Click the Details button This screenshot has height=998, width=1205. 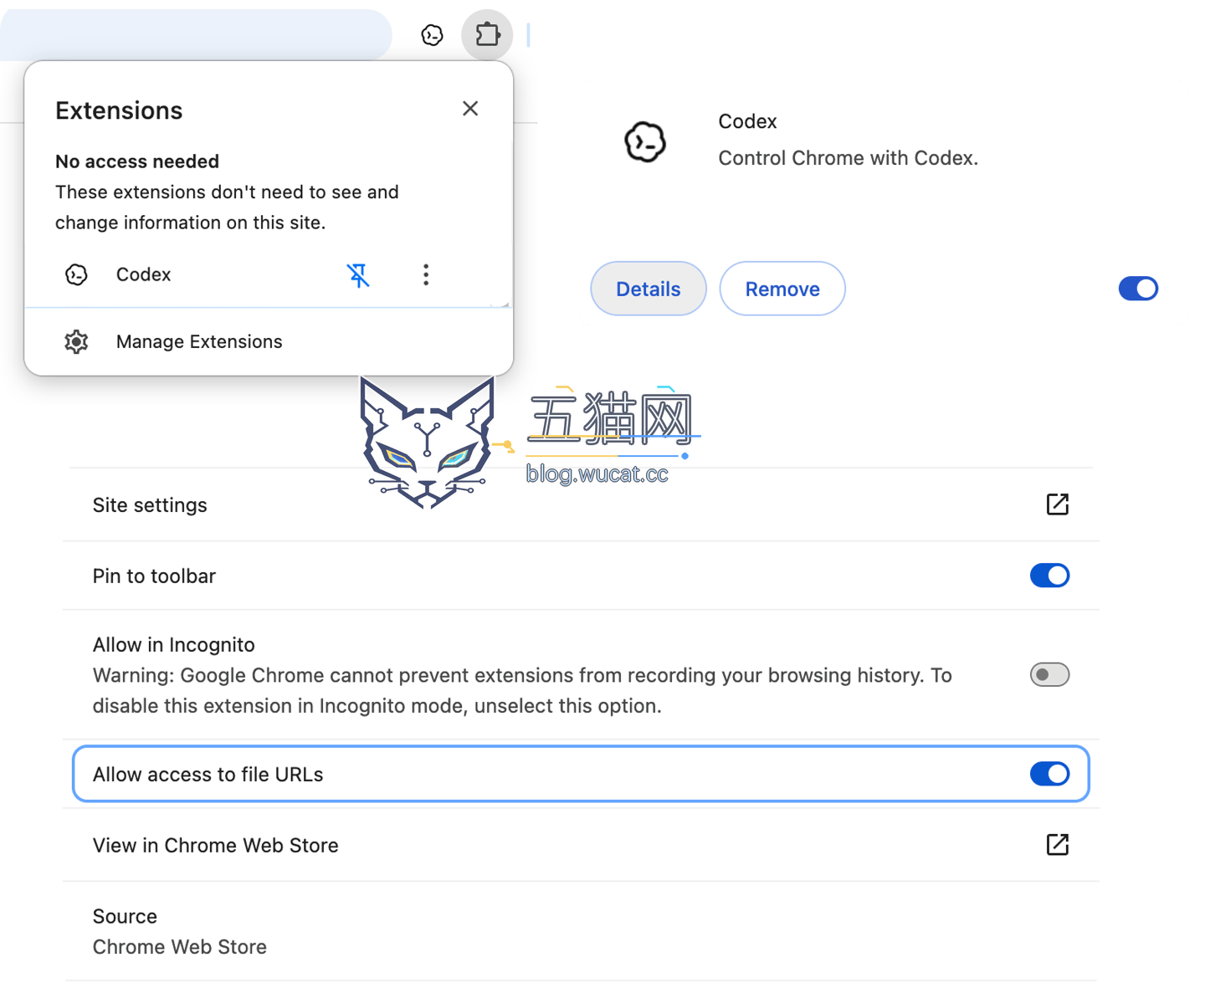coord(649,289)
